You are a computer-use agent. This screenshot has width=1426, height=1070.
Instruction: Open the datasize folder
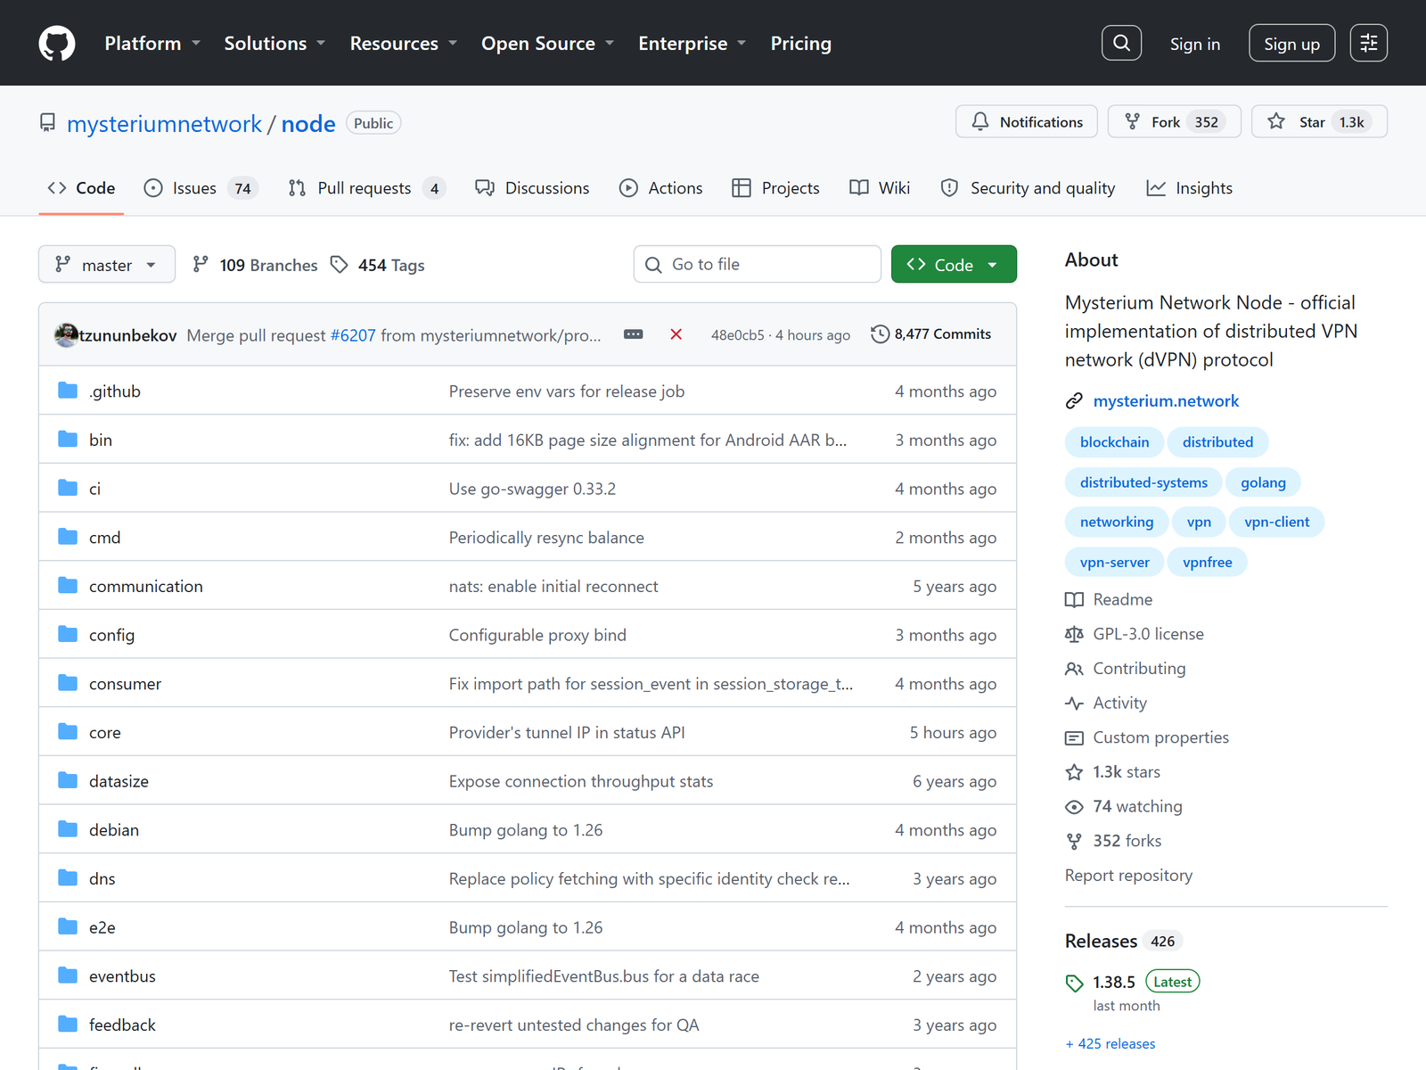119,781
